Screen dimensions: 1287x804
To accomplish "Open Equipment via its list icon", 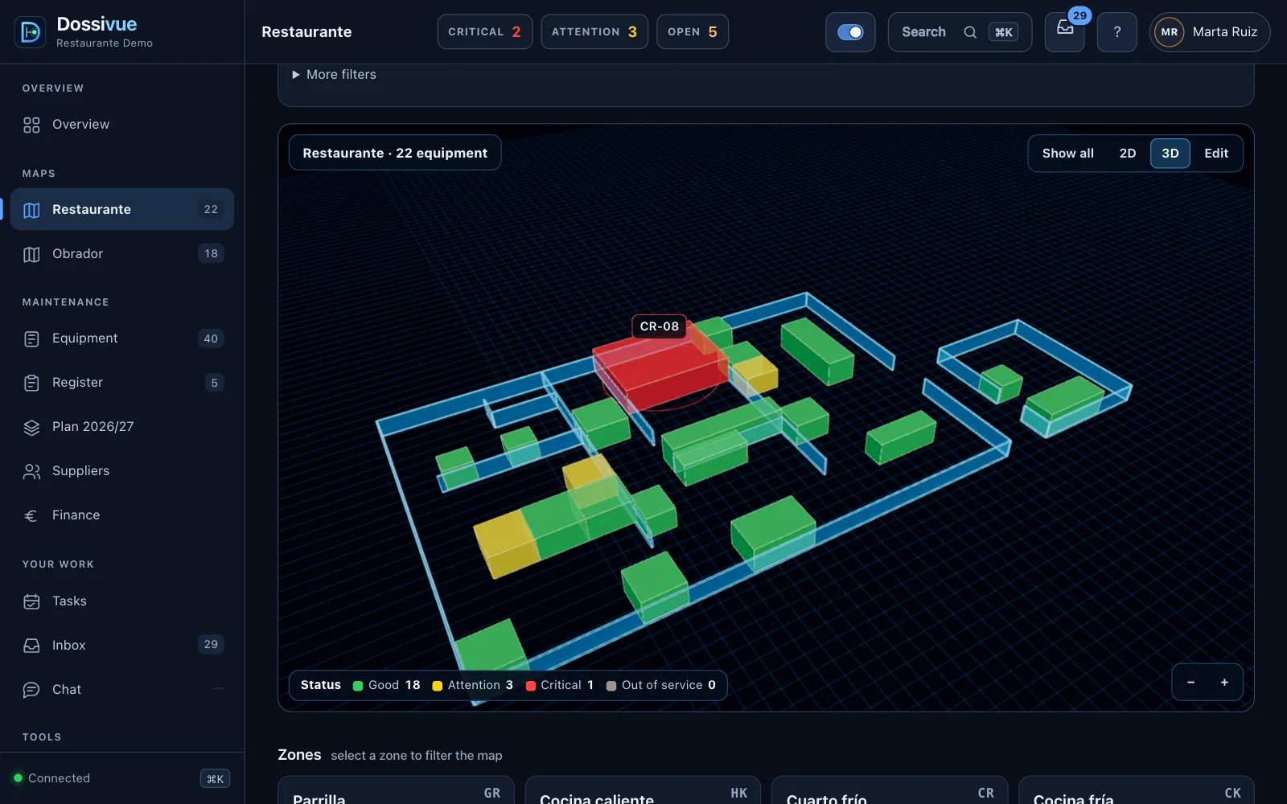I will pos(31,338).
